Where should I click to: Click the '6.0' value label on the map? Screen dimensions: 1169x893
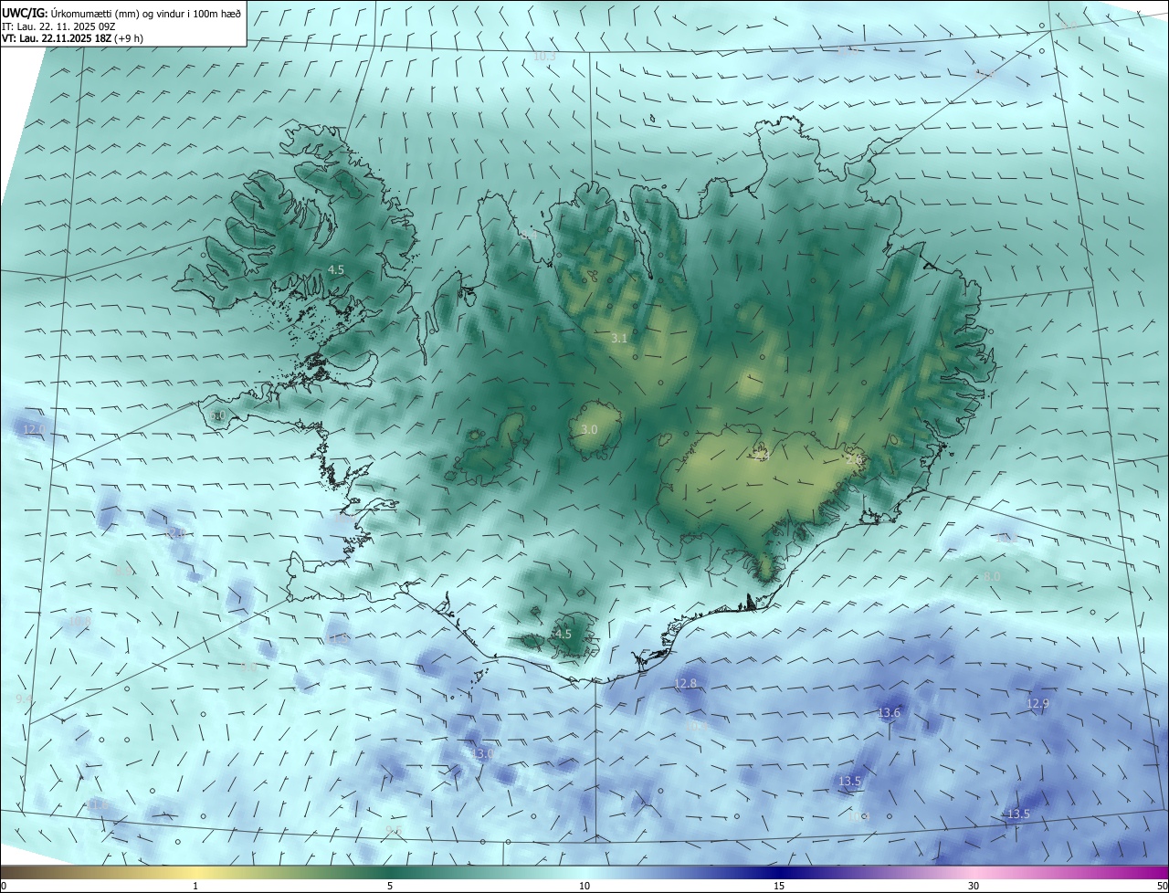tap(217, 415)
